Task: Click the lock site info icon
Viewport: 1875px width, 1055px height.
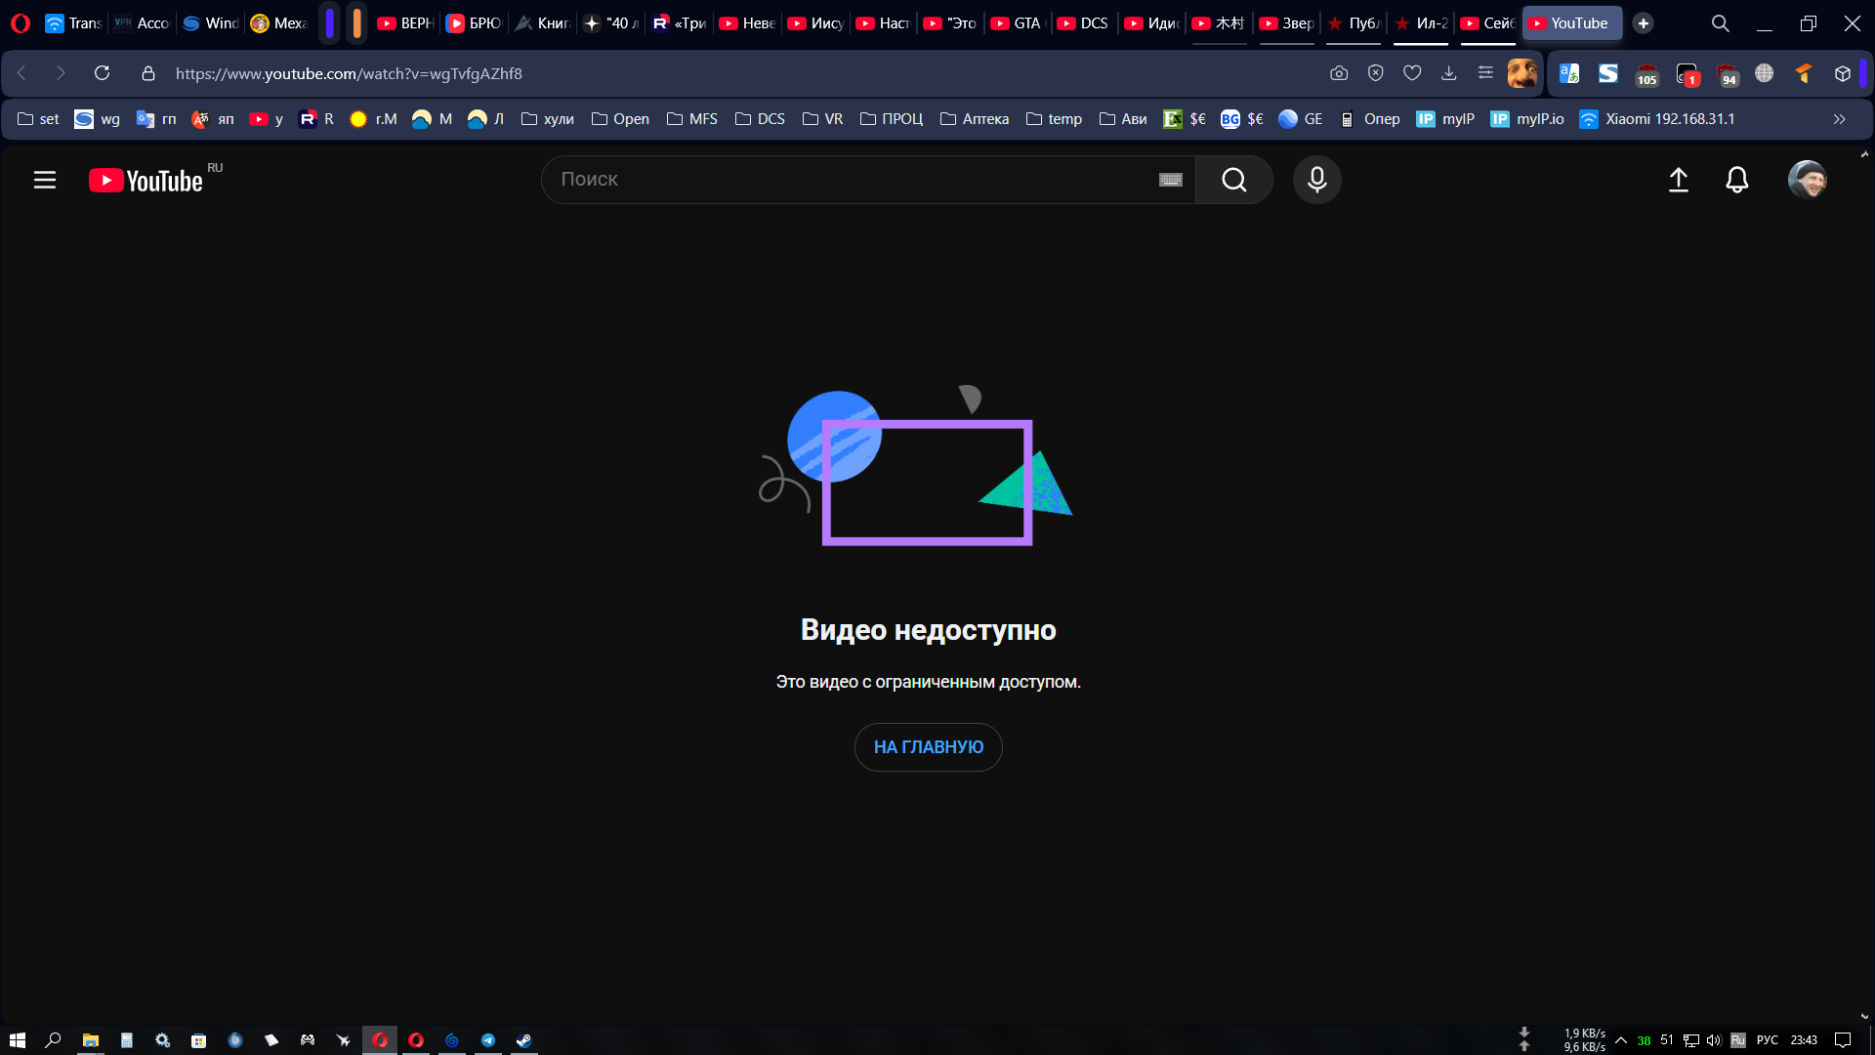Action: tap(148, 73)
